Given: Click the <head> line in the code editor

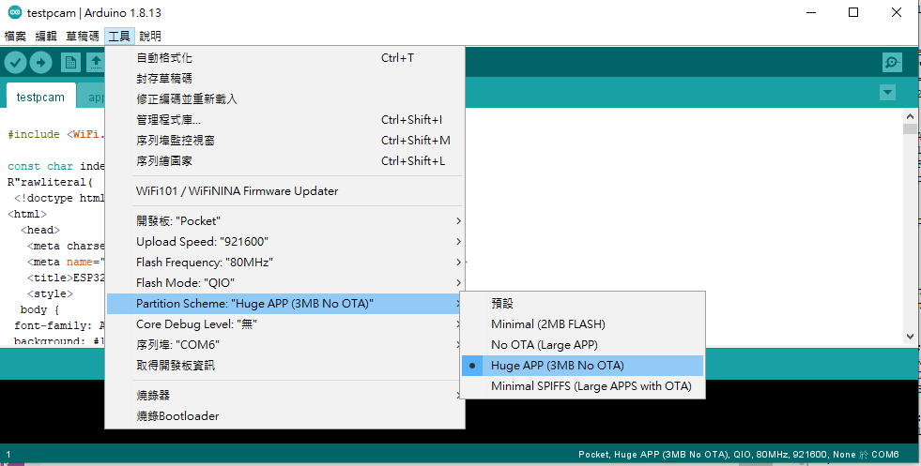Looking at the screenshot, I should (40, 230).
